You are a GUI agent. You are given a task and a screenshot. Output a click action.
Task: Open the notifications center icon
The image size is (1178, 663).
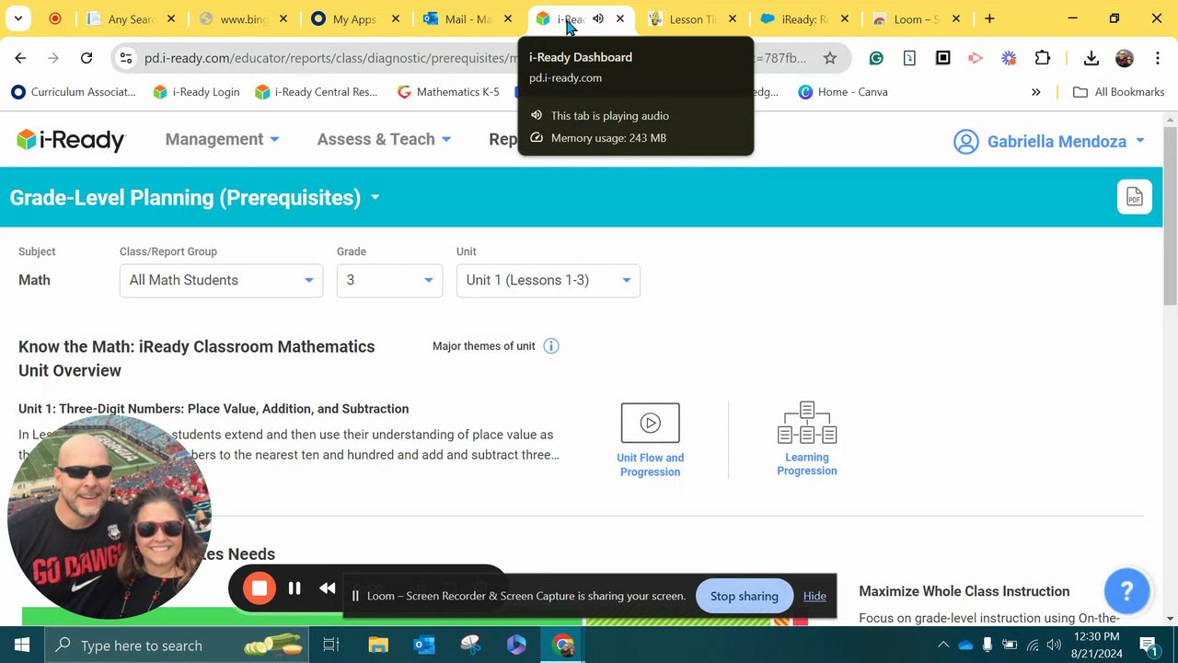(1149, 646)
